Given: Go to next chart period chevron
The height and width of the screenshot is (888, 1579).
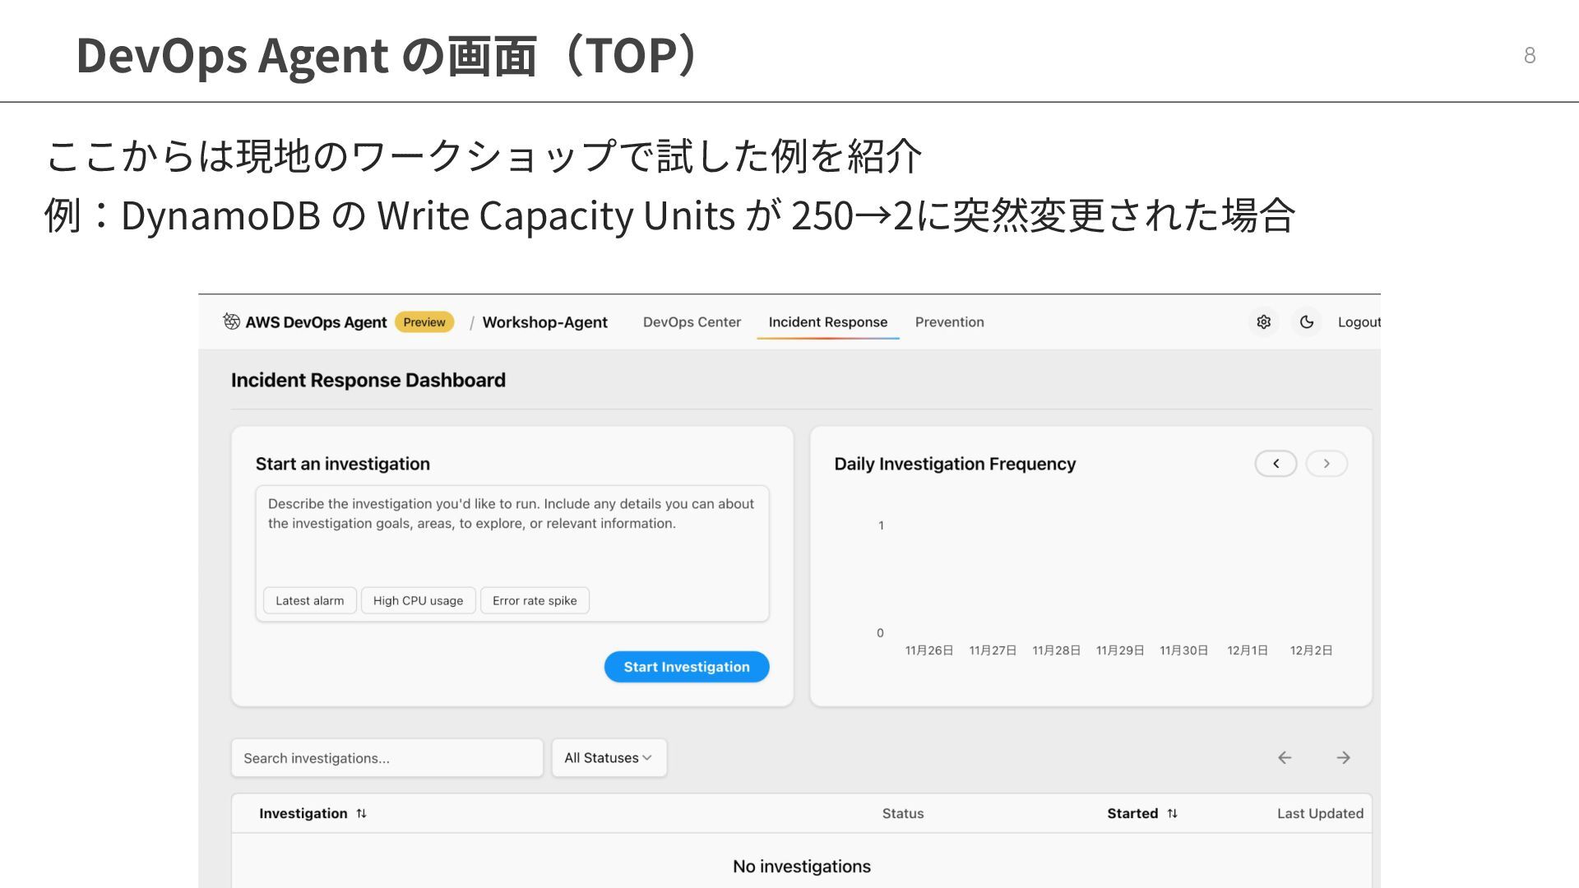Looking at the screenshot, I should click(x=1327, y=464).
